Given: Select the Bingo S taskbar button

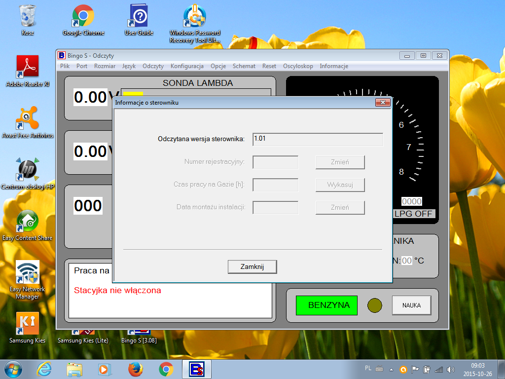Looking at the screenshot, I should pos(196,369).
